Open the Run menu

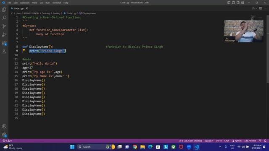[x=47, y=3]
